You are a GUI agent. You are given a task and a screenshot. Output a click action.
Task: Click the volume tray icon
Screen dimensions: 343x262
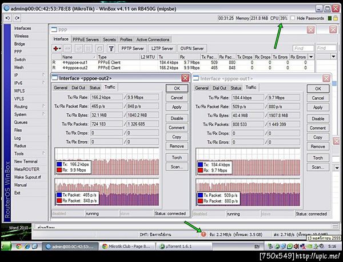(296, 247)
